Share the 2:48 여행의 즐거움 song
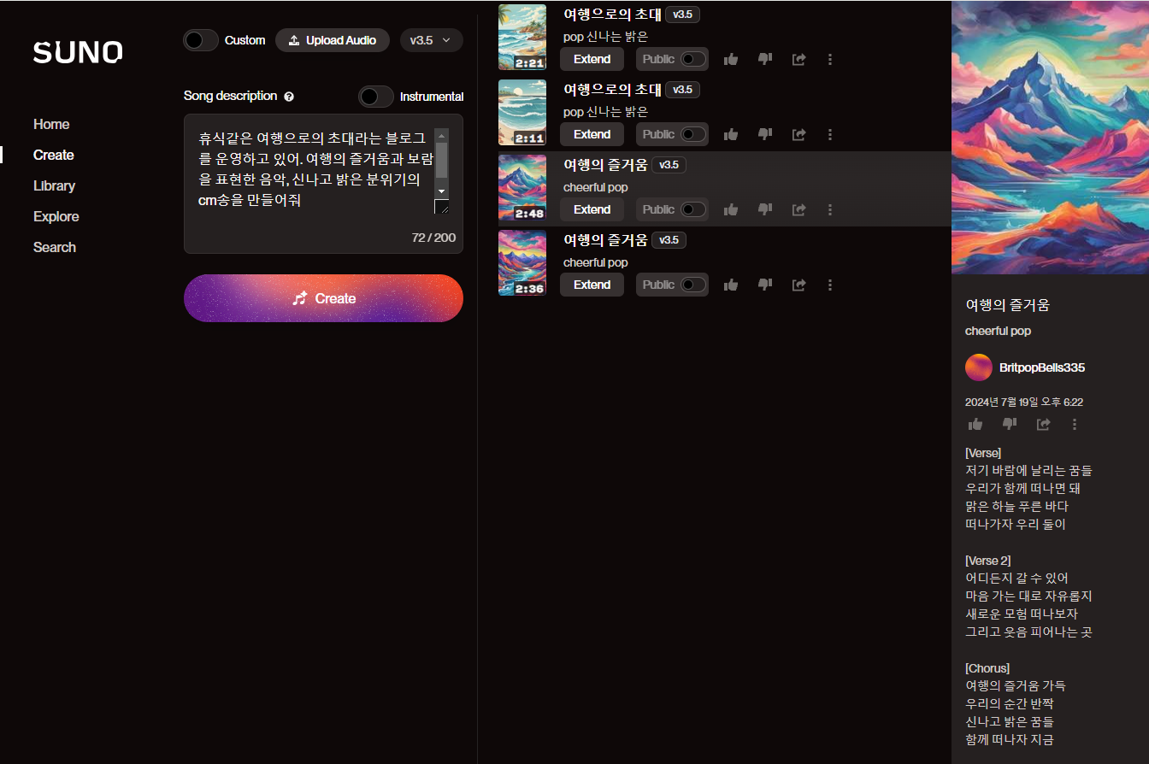This screenshot has height=764, width=1149. (x=799, y=209)
